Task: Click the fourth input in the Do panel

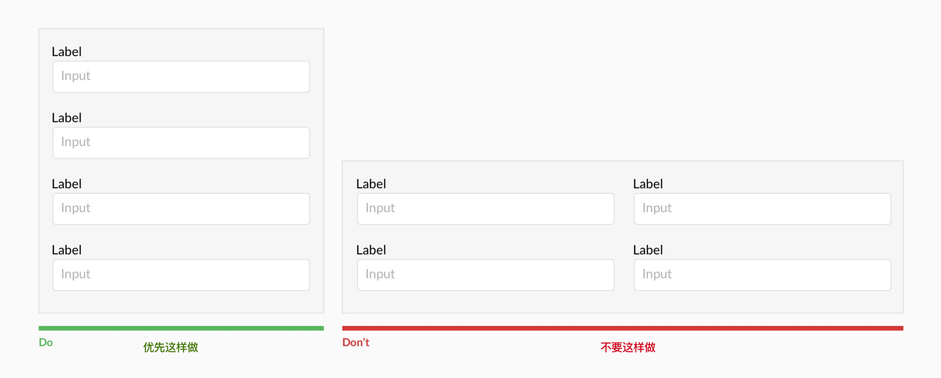Action: click(x=181, y=275)
